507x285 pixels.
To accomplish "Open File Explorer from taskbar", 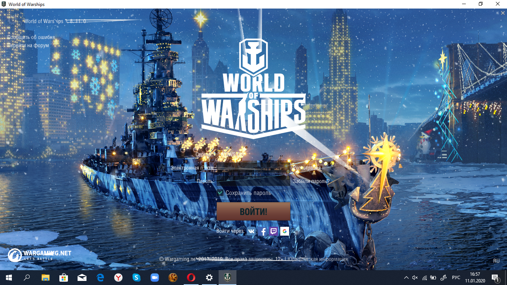I will point(45,278).
